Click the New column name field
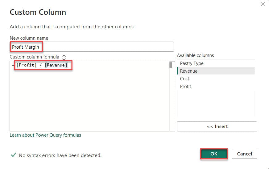Image resolution: width=269 pixels, height=169 pixels. click(x=92, y=46)
